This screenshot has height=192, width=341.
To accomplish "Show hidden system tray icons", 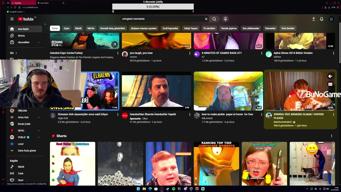I will coord(307,189).
